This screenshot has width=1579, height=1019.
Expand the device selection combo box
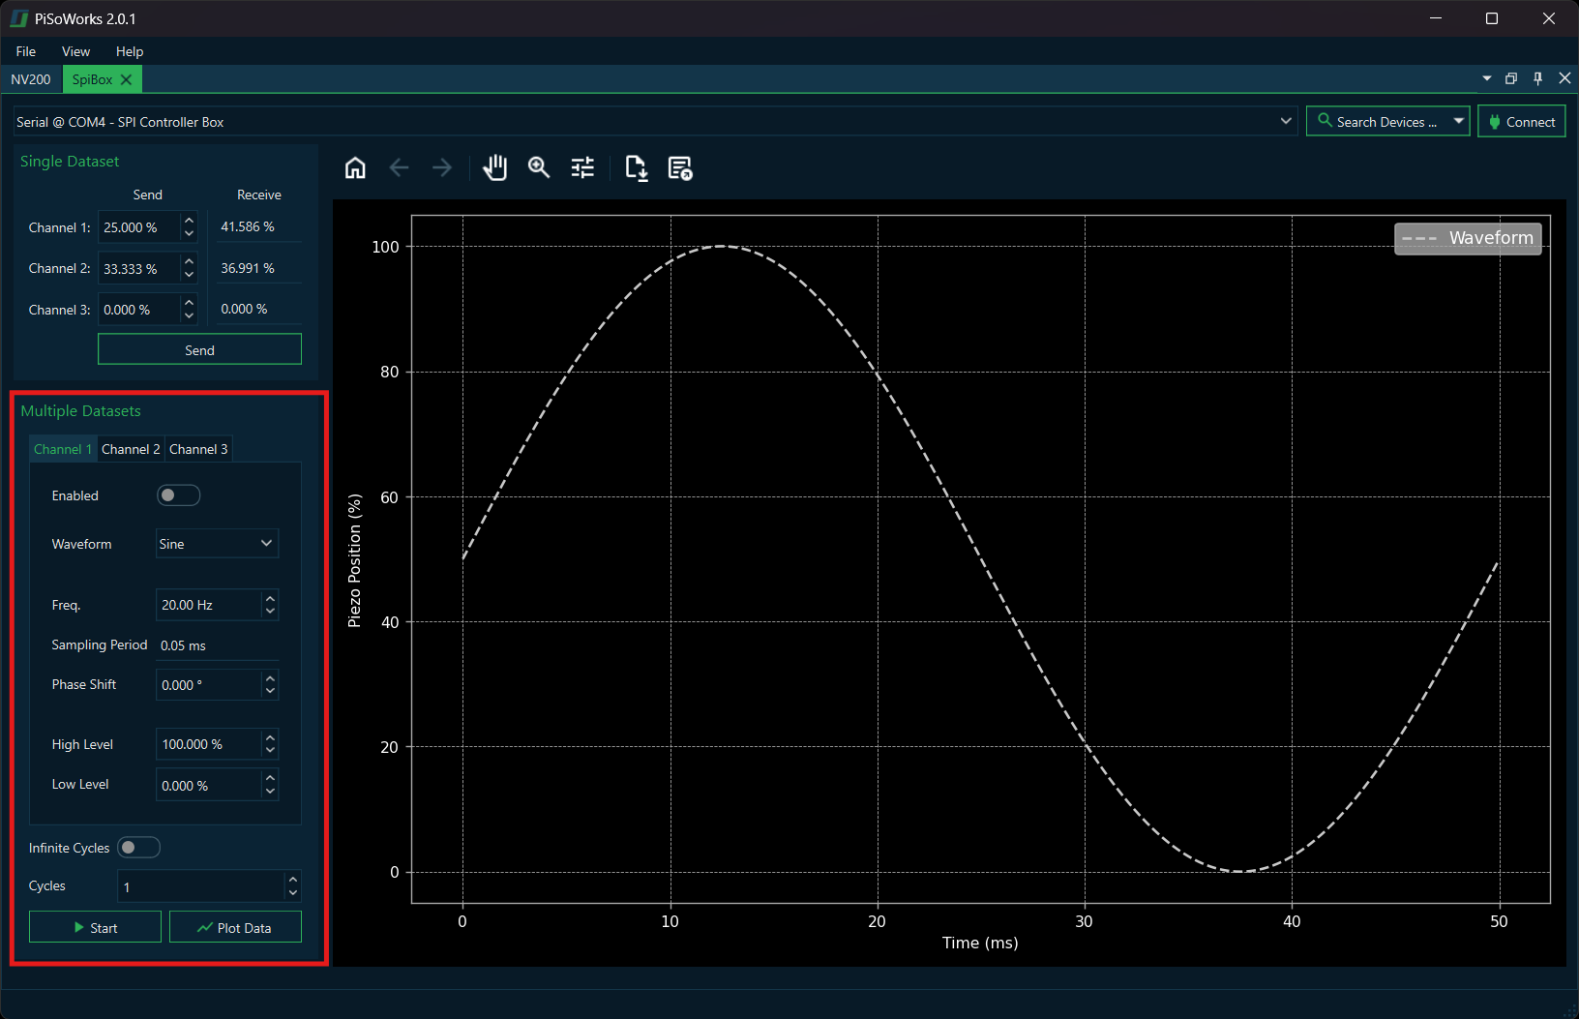point(1286,121)
